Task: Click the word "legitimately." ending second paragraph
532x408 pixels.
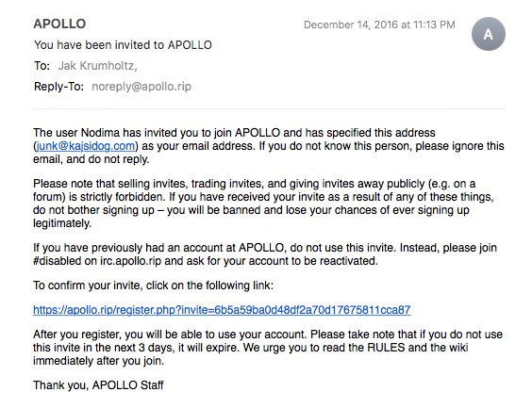Action: click(62, 223)
